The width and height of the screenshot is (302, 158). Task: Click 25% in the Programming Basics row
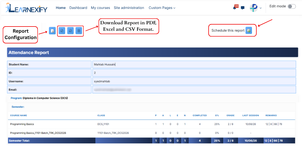[x=217, y=124]
